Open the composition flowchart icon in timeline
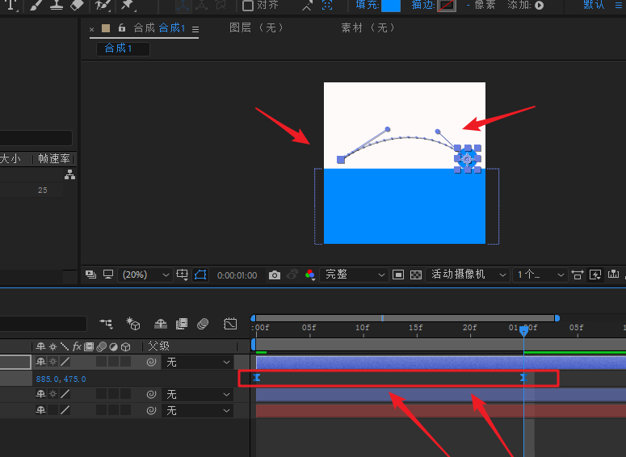This screenshot has width=626, height=457. 107,324
